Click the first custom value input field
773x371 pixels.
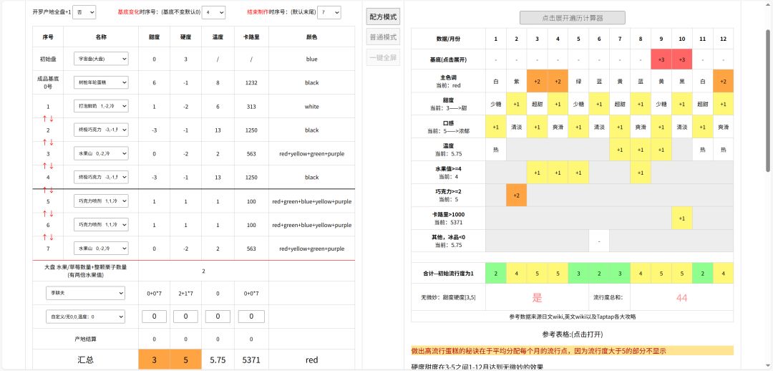point(154,316)
